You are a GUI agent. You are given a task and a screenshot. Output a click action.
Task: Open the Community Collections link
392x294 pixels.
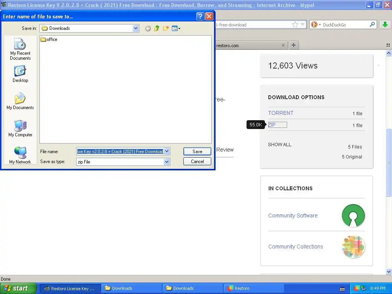(296, 247)
